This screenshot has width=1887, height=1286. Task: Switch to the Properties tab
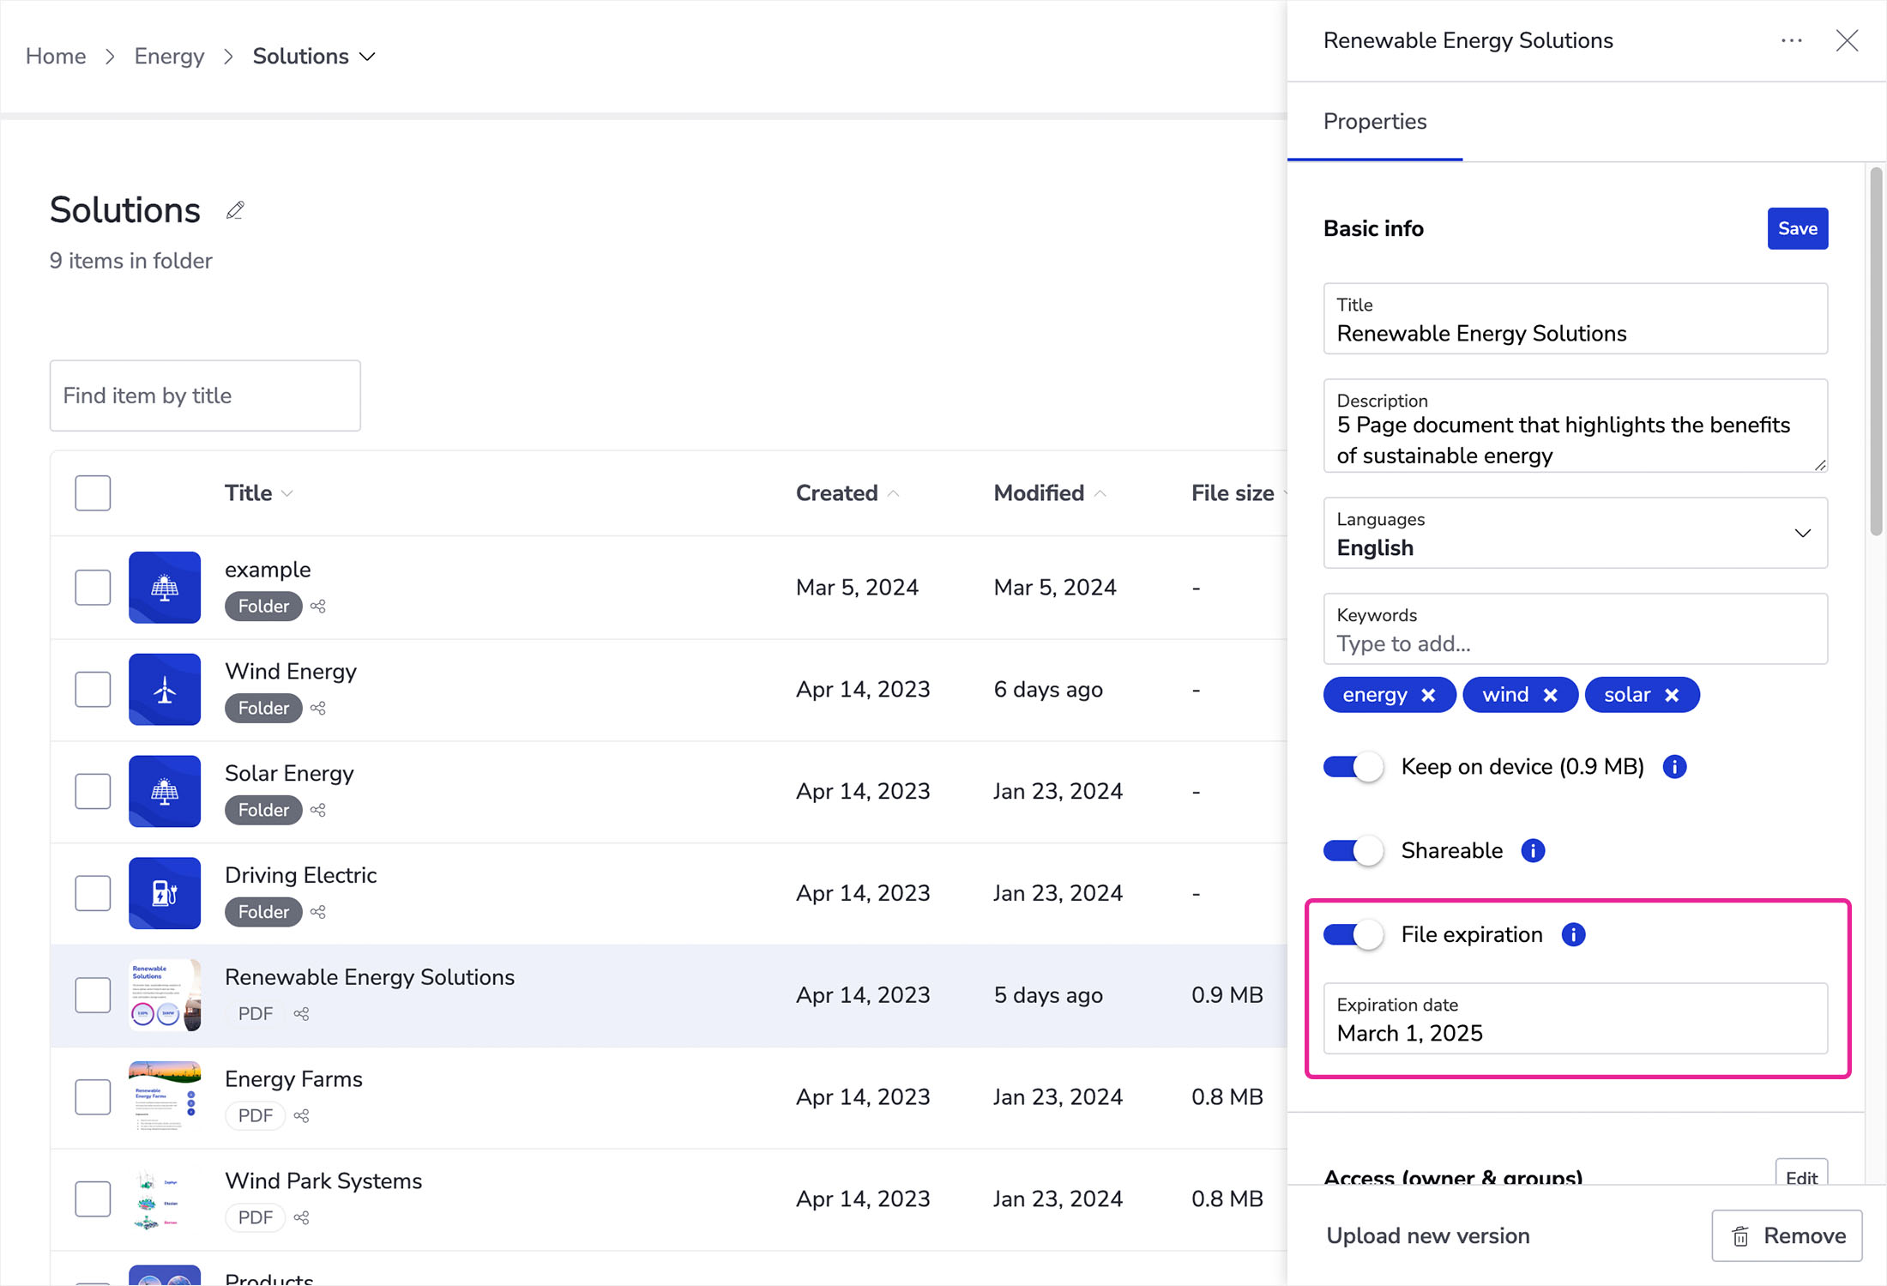pyautogui.click(x=1374, y=122)
